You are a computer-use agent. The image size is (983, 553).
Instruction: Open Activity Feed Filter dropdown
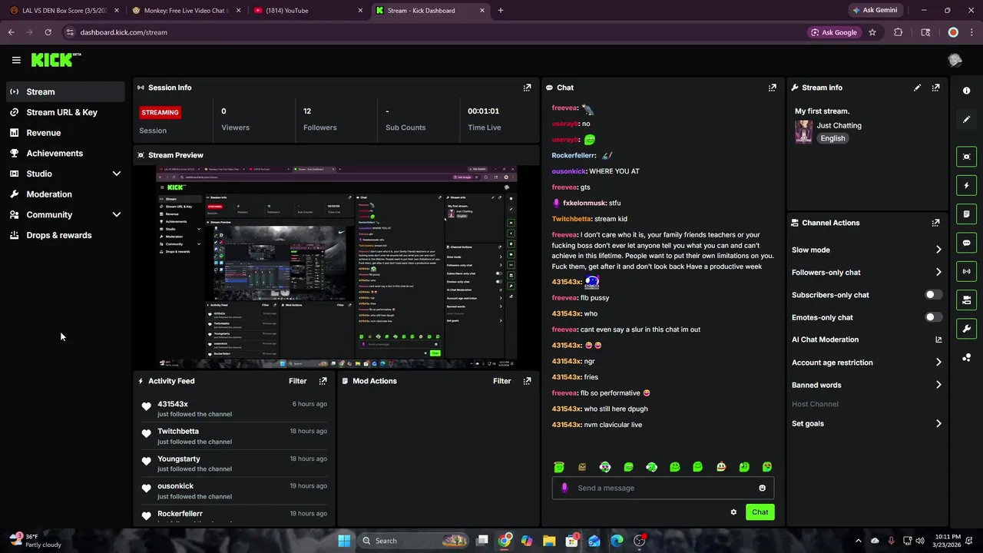pos(297,381)
